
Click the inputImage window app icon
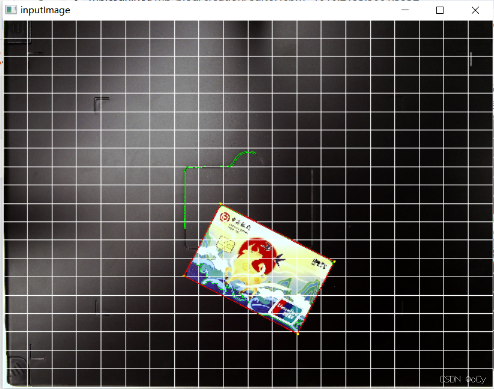(x=11, y=10)
